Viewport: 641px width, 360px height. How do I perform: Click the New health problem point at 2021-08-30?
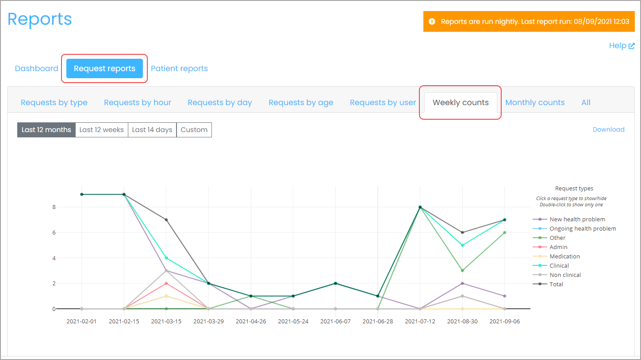[x=462, y=283]
